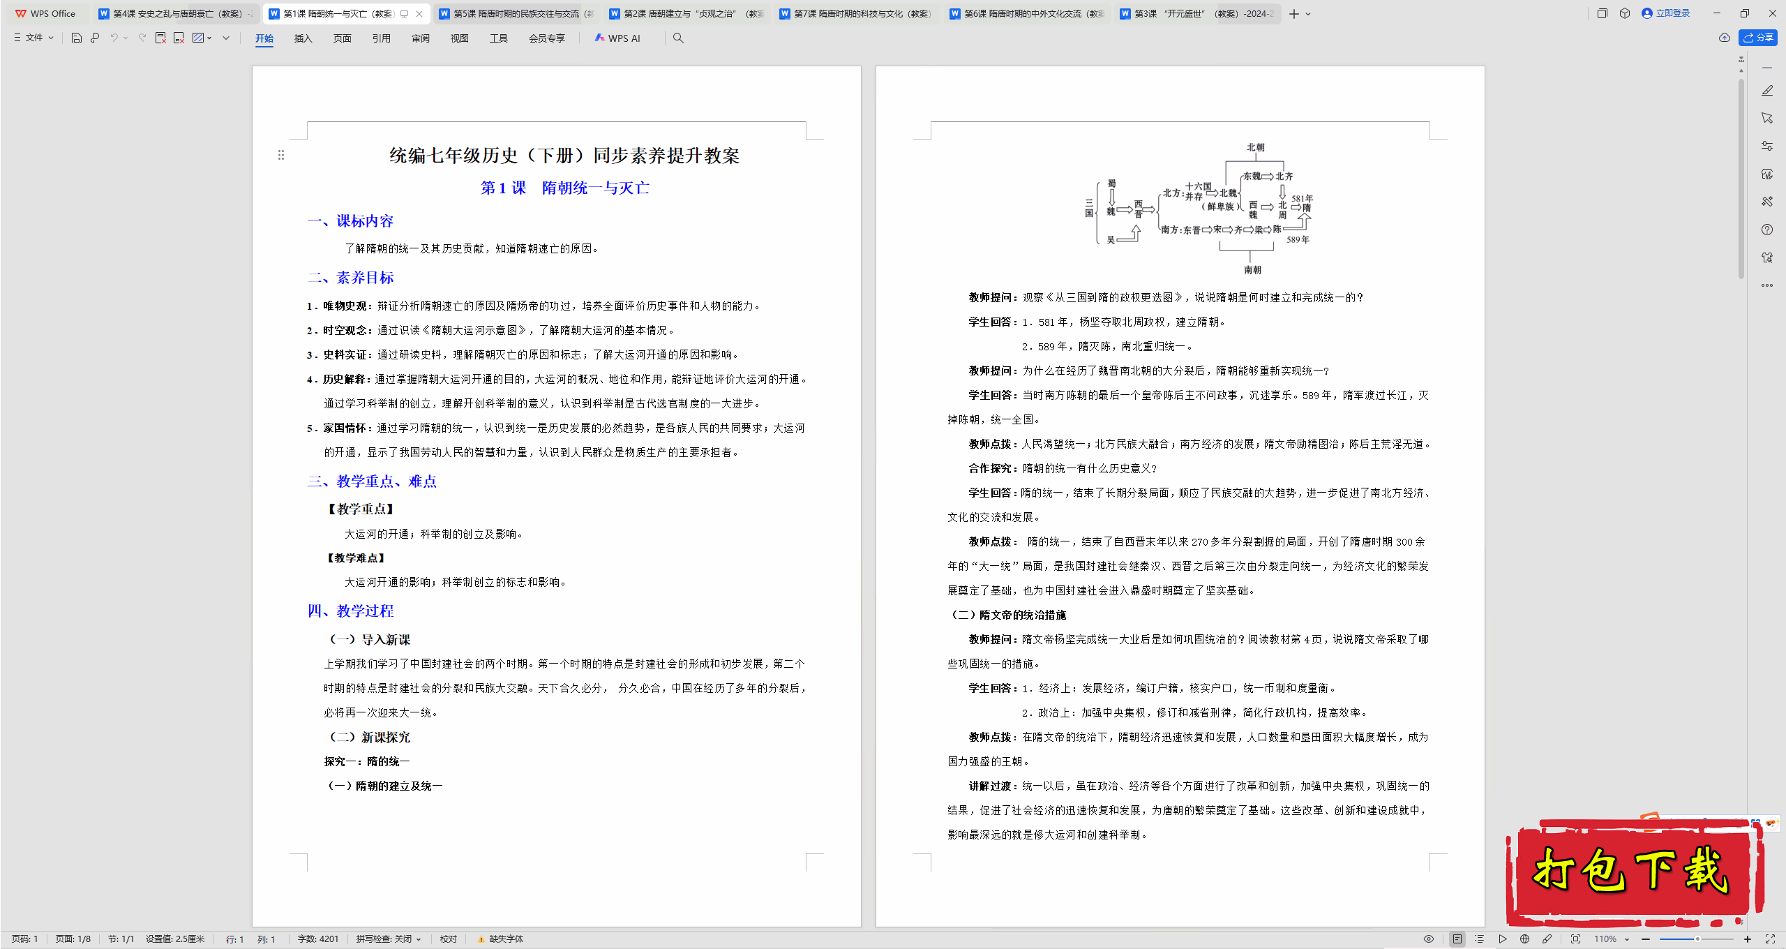The image size is (1786, 949).
Task: Expand the undo history dropdown arrow
Action: coord(126,38)
